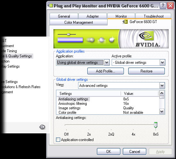This screenshot has width=176, height=159.
Task: Open 'Refresh Rates' in the side menu
Action: click(x=29, y=87)
